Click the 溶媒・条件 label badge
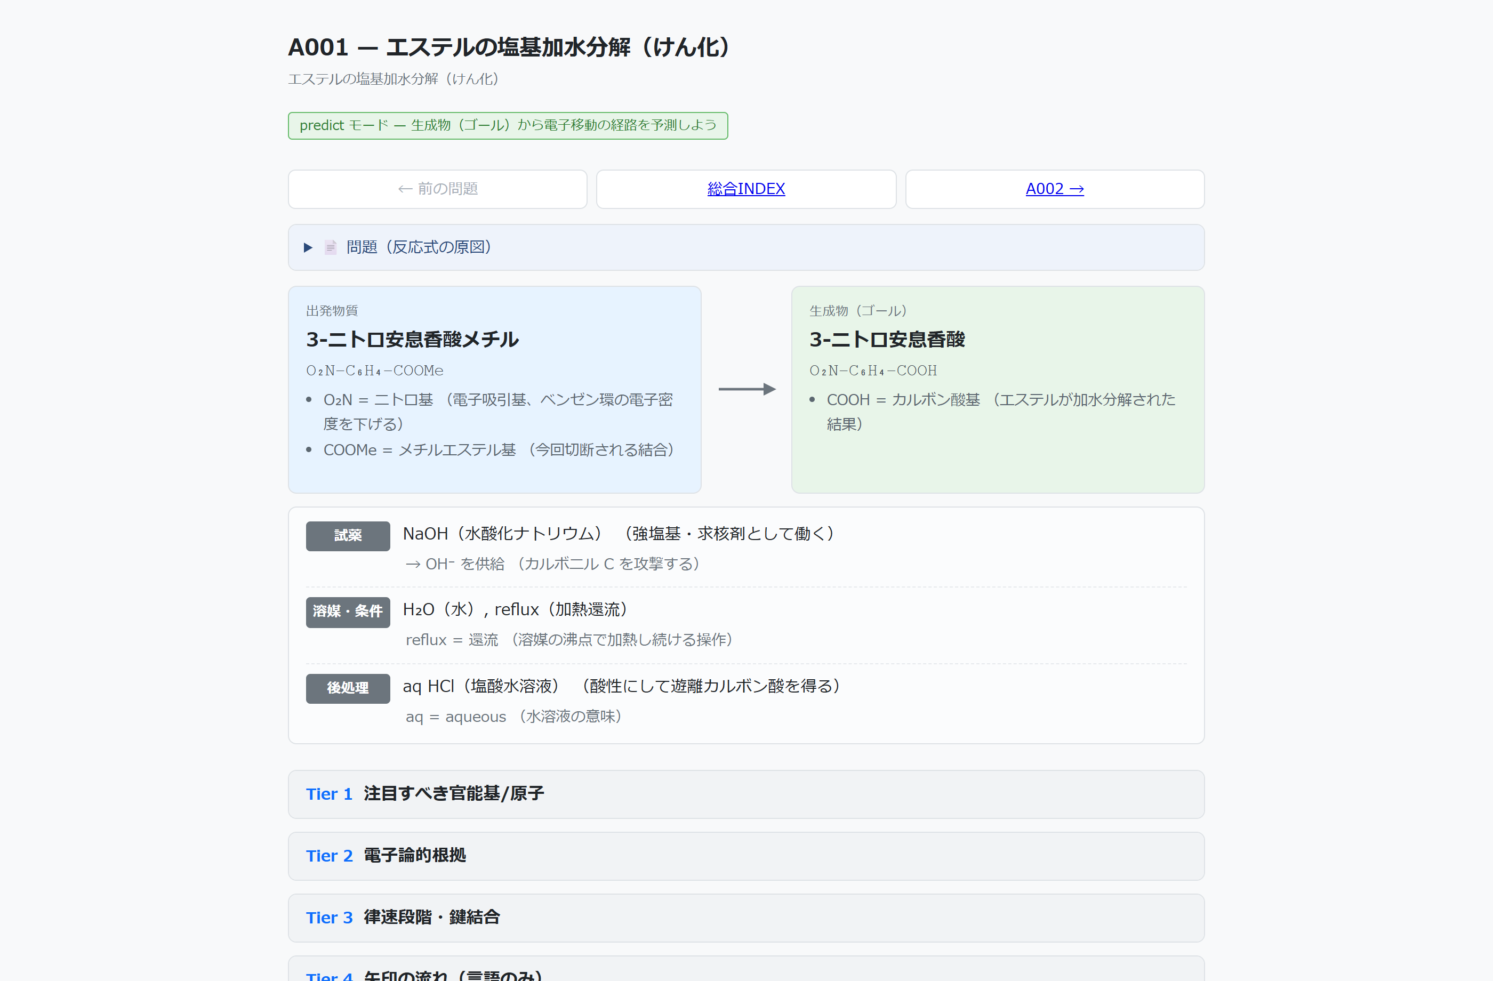 pyautogui.click(x=348, y=612)
